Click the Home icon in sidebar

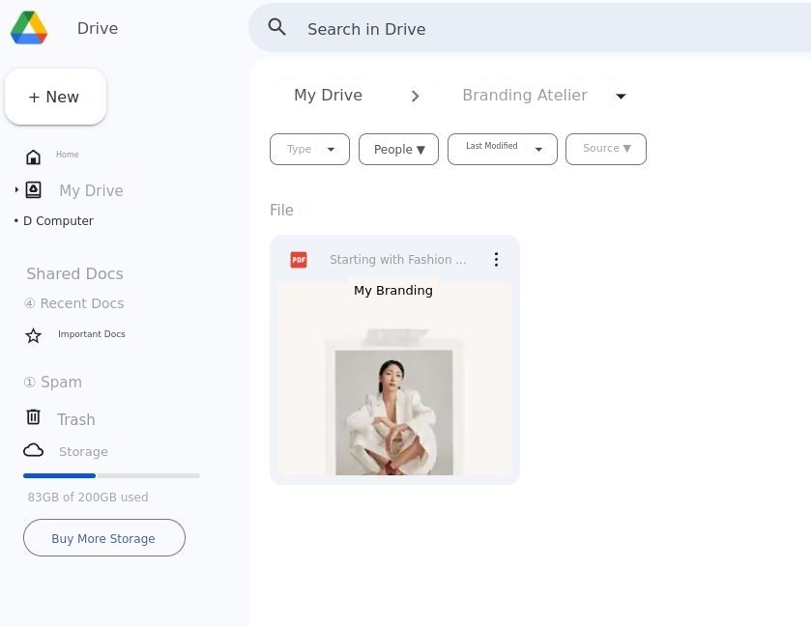point(34,157)
